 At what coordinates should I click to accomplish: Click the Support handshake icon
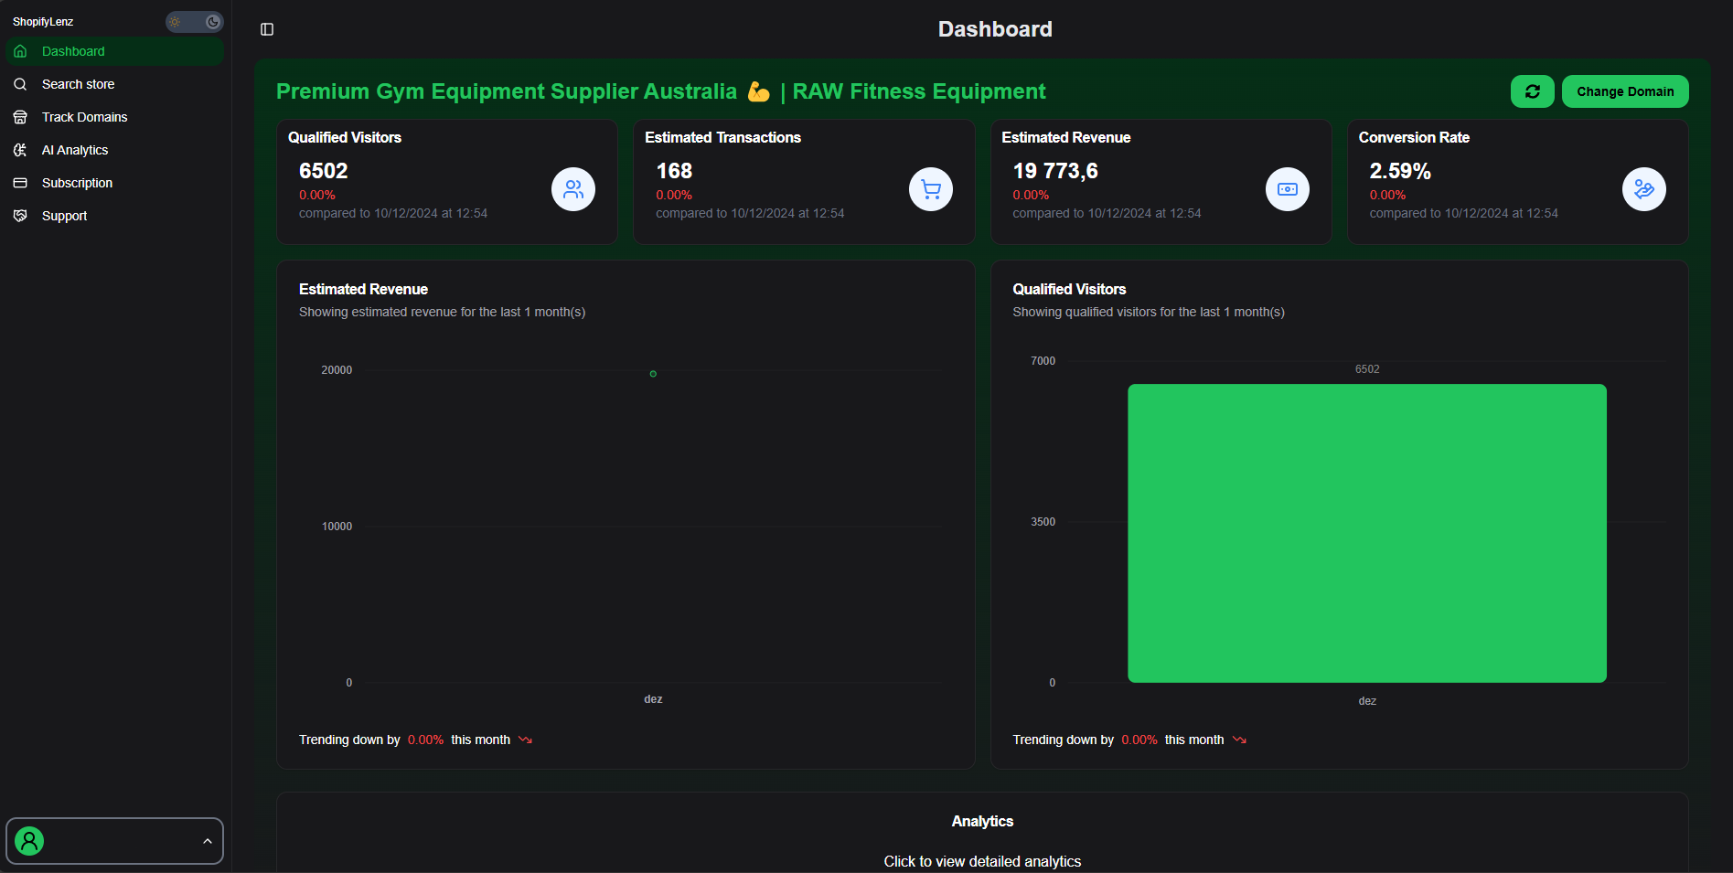pos(20,216)
